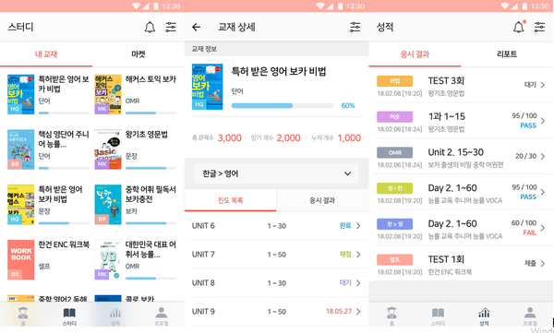This screenshot has height=333, width=554.
Task: Open 한권 ENC 워크북 cover thumbnail
Action: tap(21, 259)
